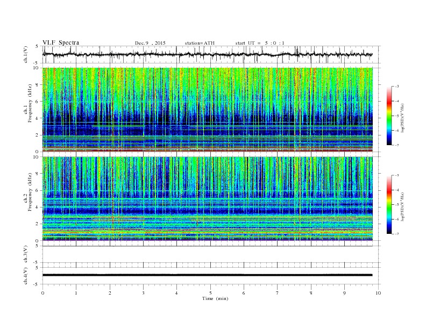Click the "8" kHz tick on ch.2 spectrogram
Image resolution: width=426 pixels, height=329 pixels.
pos(38,174)
